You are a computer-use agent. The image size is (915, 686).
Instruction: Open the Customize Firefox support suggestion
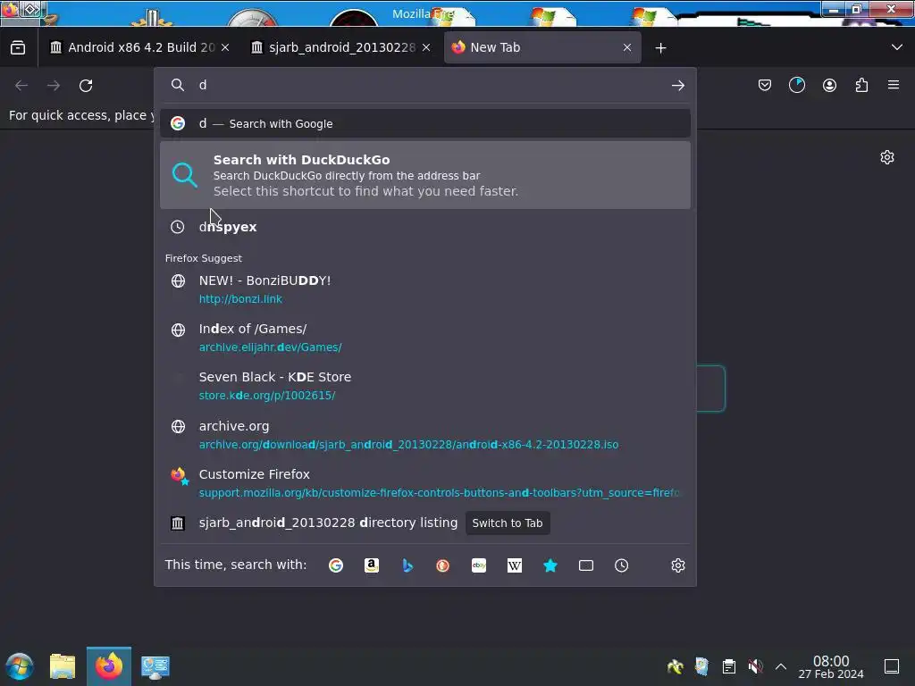[424, 483]
